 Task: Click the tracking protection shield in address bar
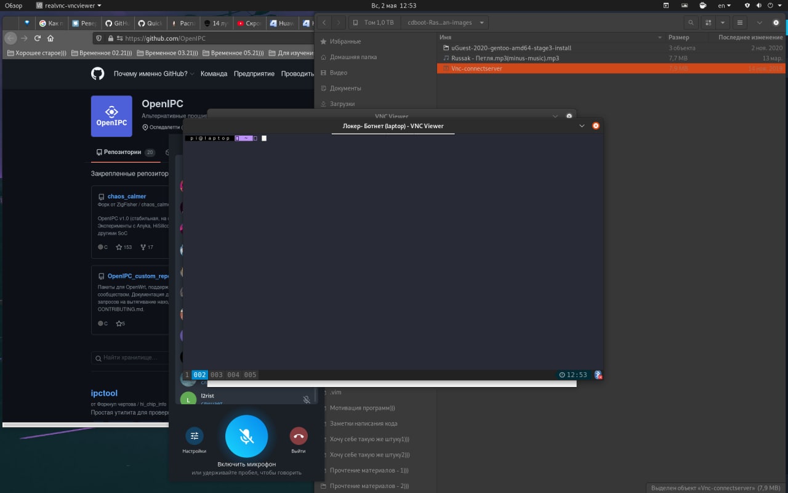point(100,38)
